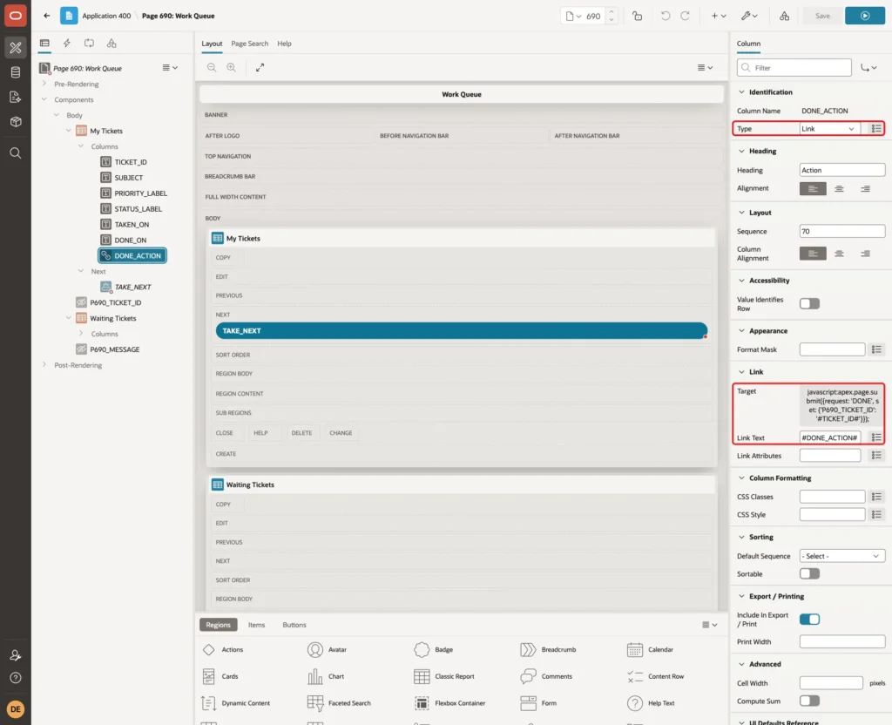Switch to the Layout tab

[x=212, y=44]
